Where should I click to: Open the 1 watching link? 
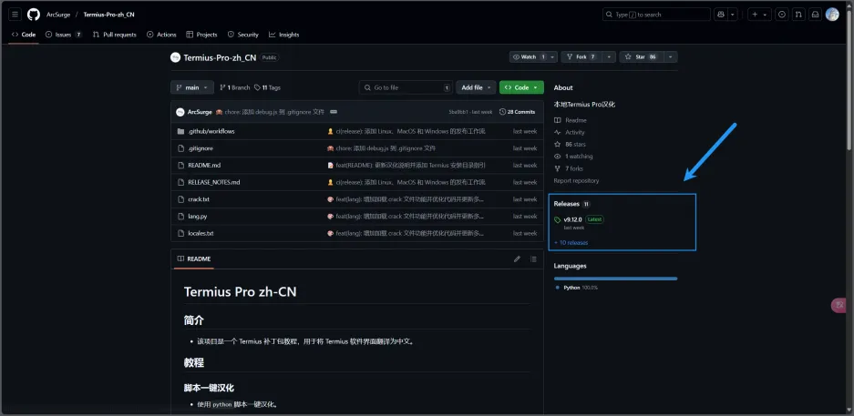(573, 156)
